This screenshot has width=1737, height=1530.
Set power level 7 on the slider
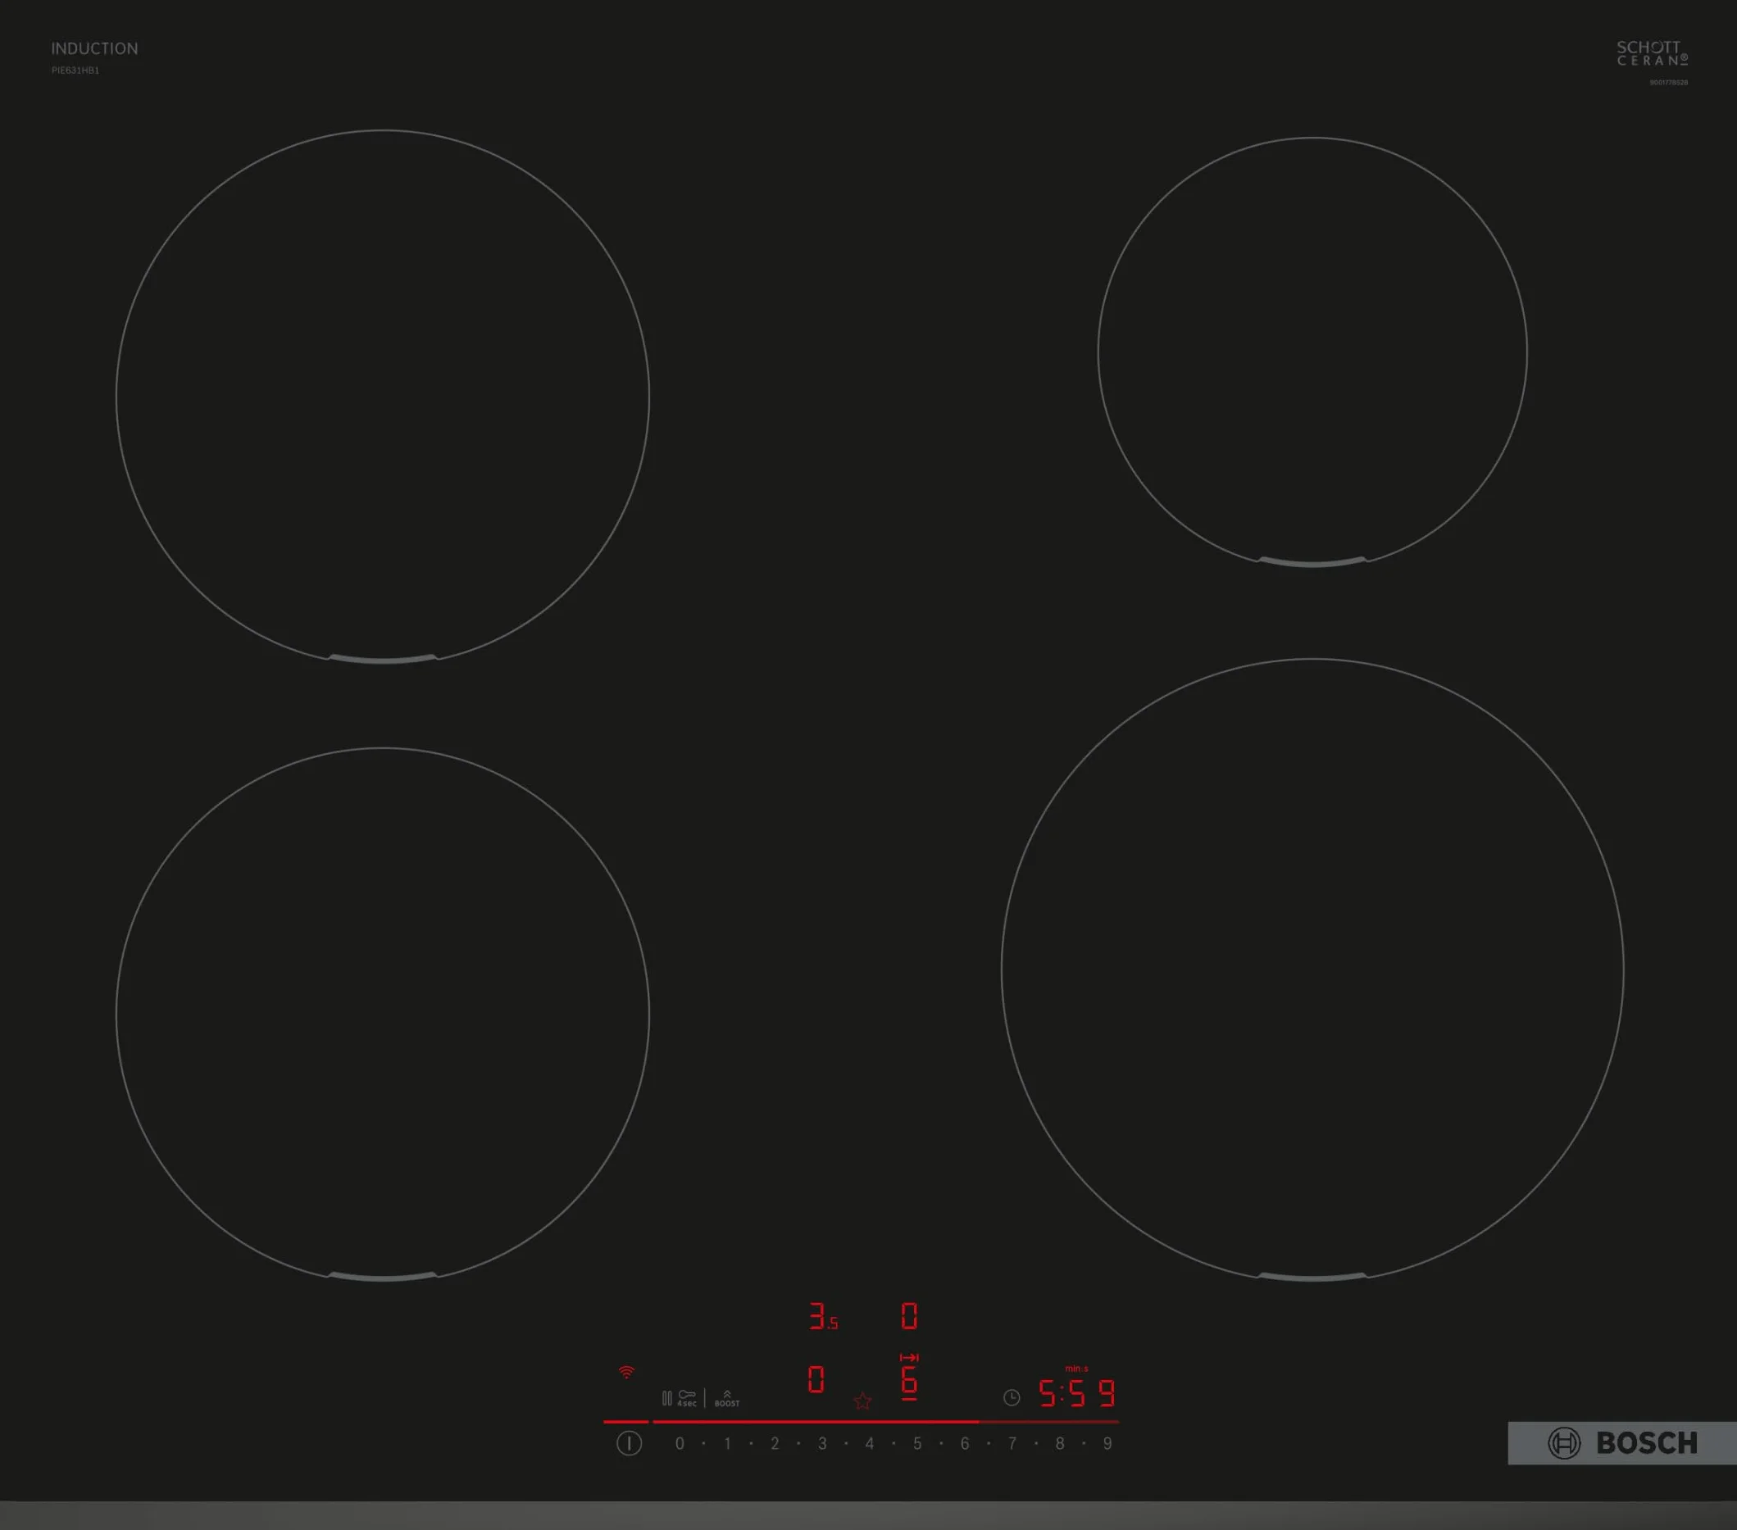click(x=1012, y=1443)
